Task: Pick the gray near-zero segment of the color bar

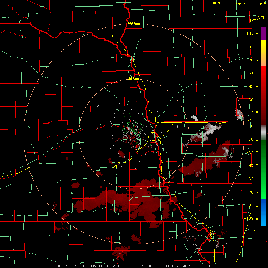Action: (263, 133)
